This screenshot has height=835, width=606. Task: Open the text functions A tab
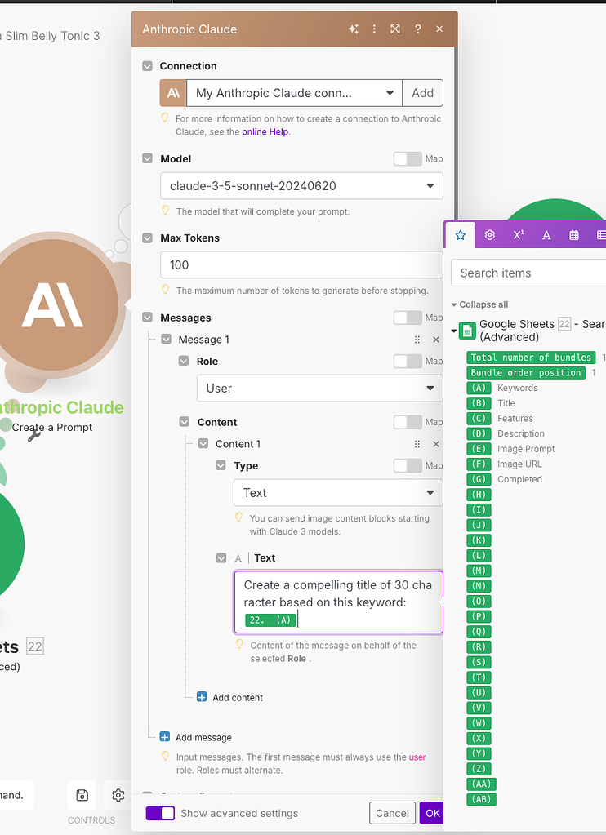pos(546,235)
